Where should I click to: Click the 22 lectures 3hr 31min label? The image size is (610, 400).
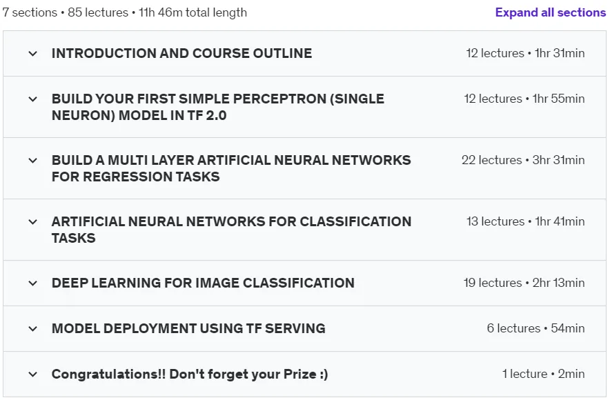click(523, 160)
